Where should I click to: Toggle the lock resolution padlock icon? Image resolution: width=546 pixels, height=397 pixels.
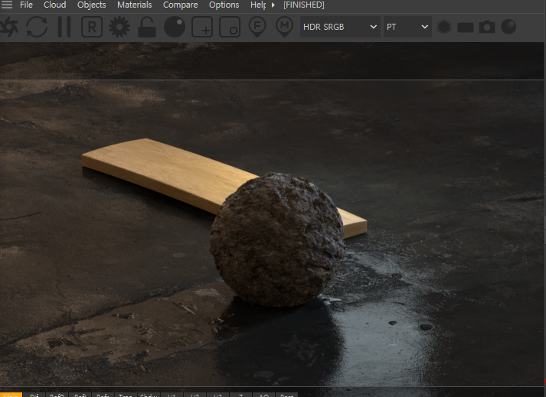click(x=146, y=27)
